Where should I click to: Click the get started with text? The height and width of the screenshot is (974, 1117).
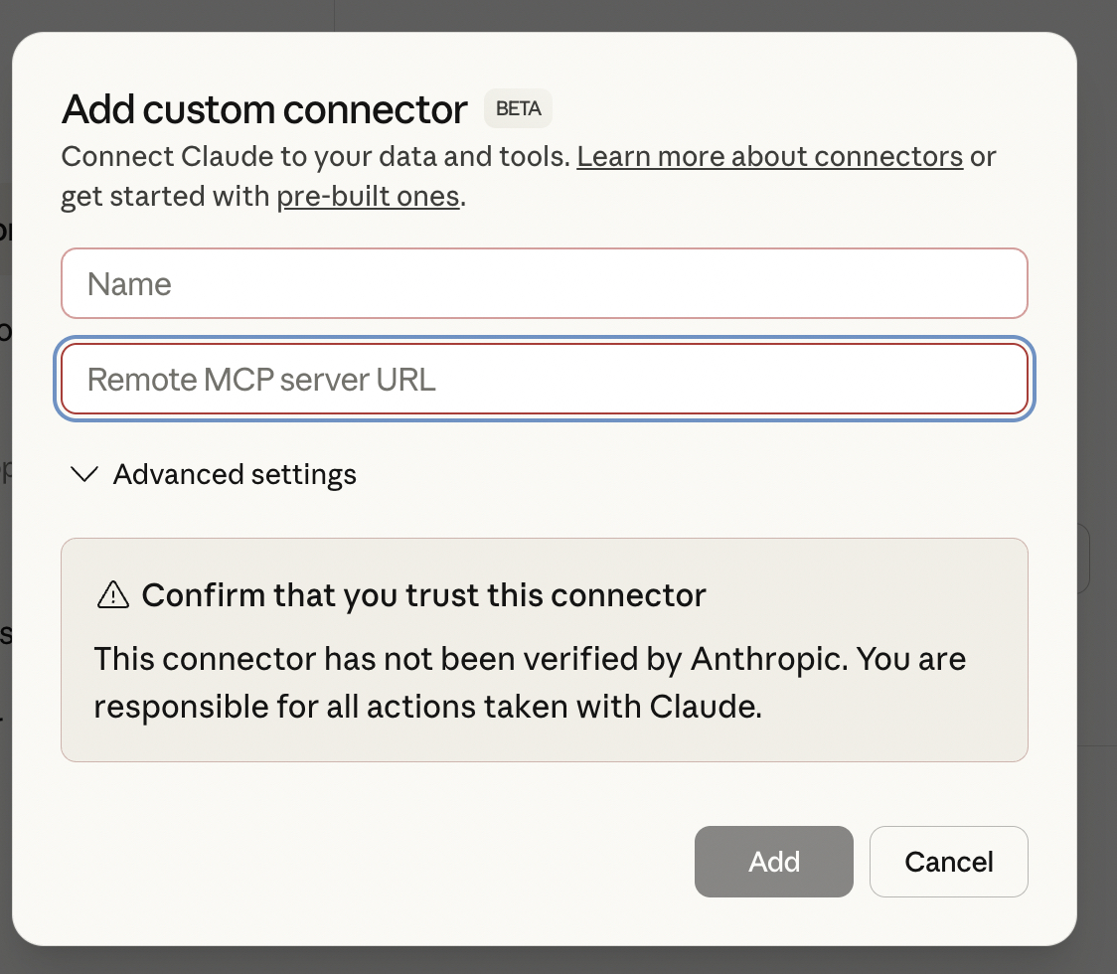point(167,197)
